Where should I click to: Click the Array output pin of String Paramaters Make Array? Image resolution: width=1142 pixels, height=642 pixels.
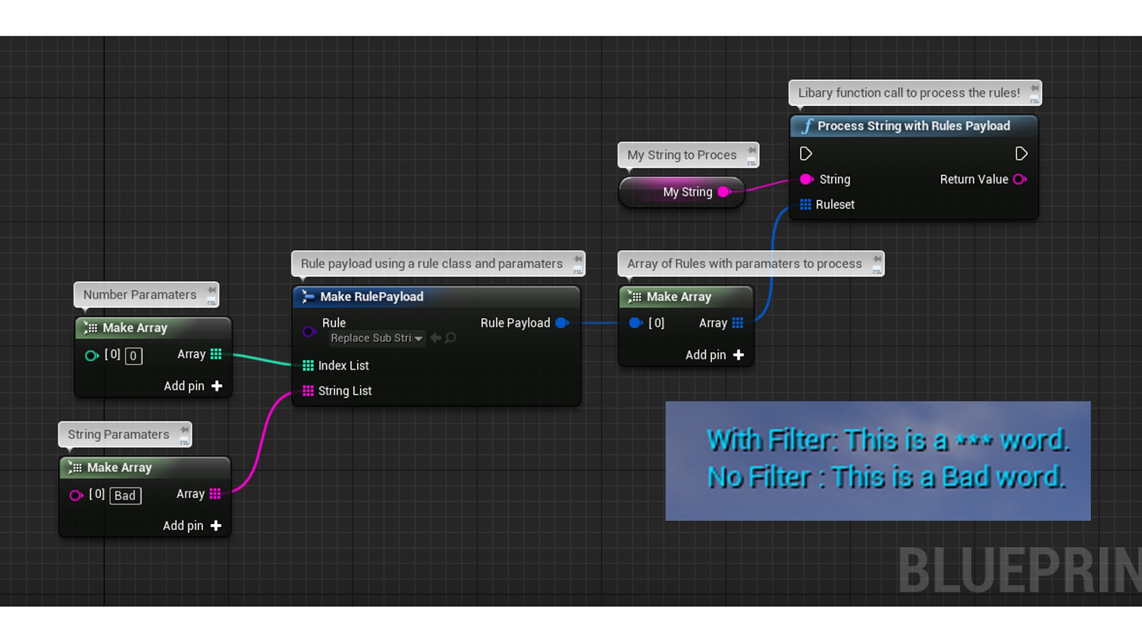pyautogui.click(x=215, y=493)
